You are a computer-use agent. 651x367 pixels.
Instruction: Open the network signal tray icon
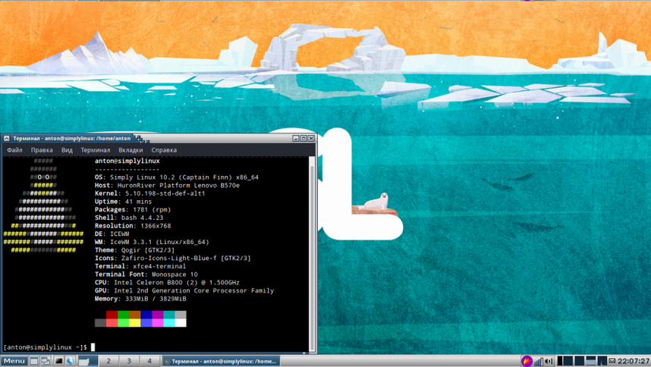(539, 361)
